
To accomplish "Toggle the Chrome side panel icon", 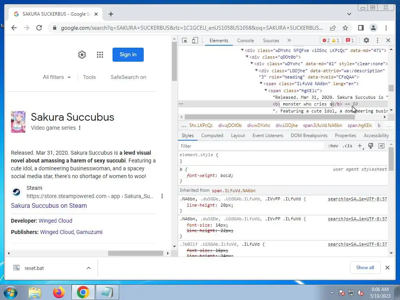I will pyautogui.click(x=361, y=28).
